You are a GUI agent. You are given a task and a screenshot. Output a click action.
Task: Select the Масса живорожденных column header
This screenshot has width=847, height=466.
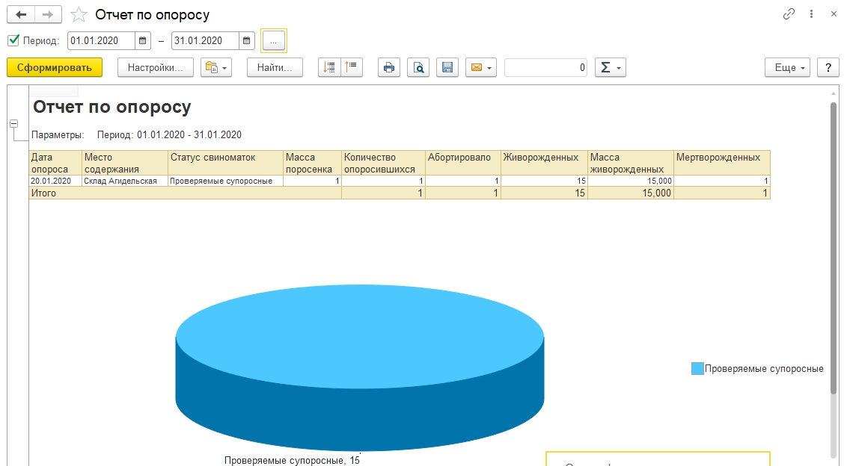[x=631, y=163]
